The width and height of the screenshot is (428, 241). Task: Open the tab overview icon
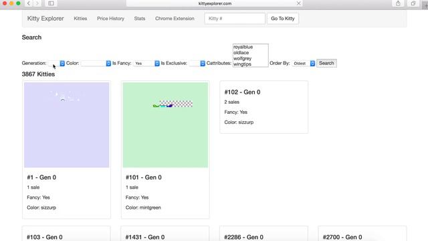click(413, 3)
